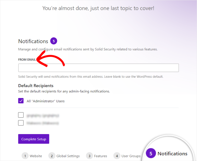Click the number 3 step circle
The height and width of the screenshot is (161, 197).
(x=89, y=156)
